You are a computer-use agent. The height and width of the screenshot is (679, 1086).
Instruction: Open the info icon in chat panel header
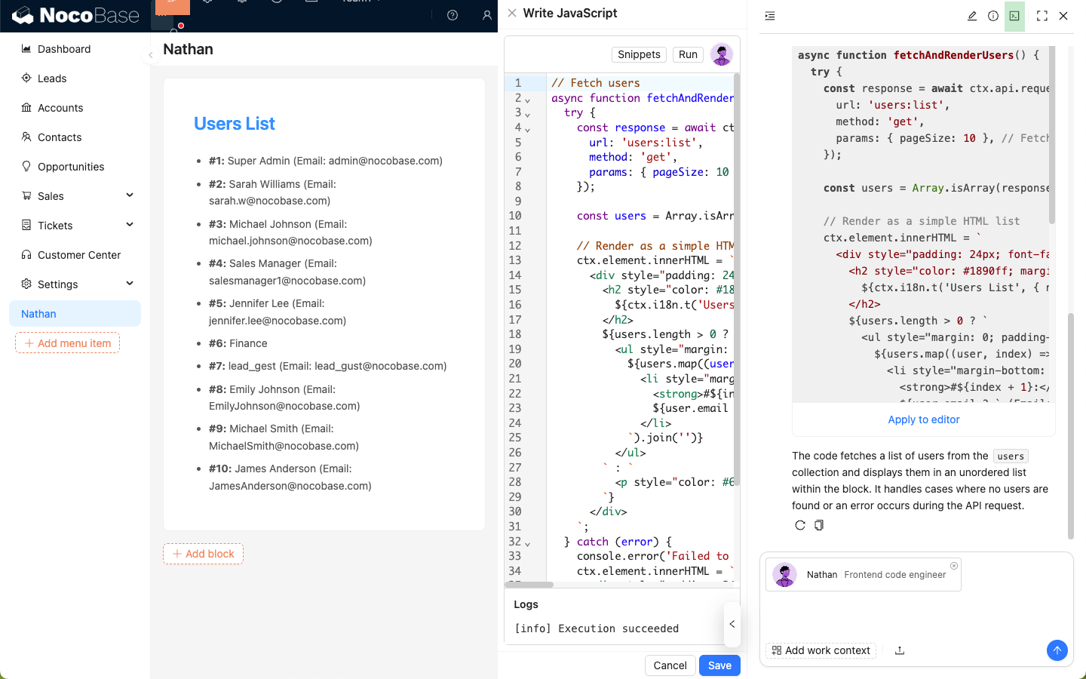coord(993,16)
